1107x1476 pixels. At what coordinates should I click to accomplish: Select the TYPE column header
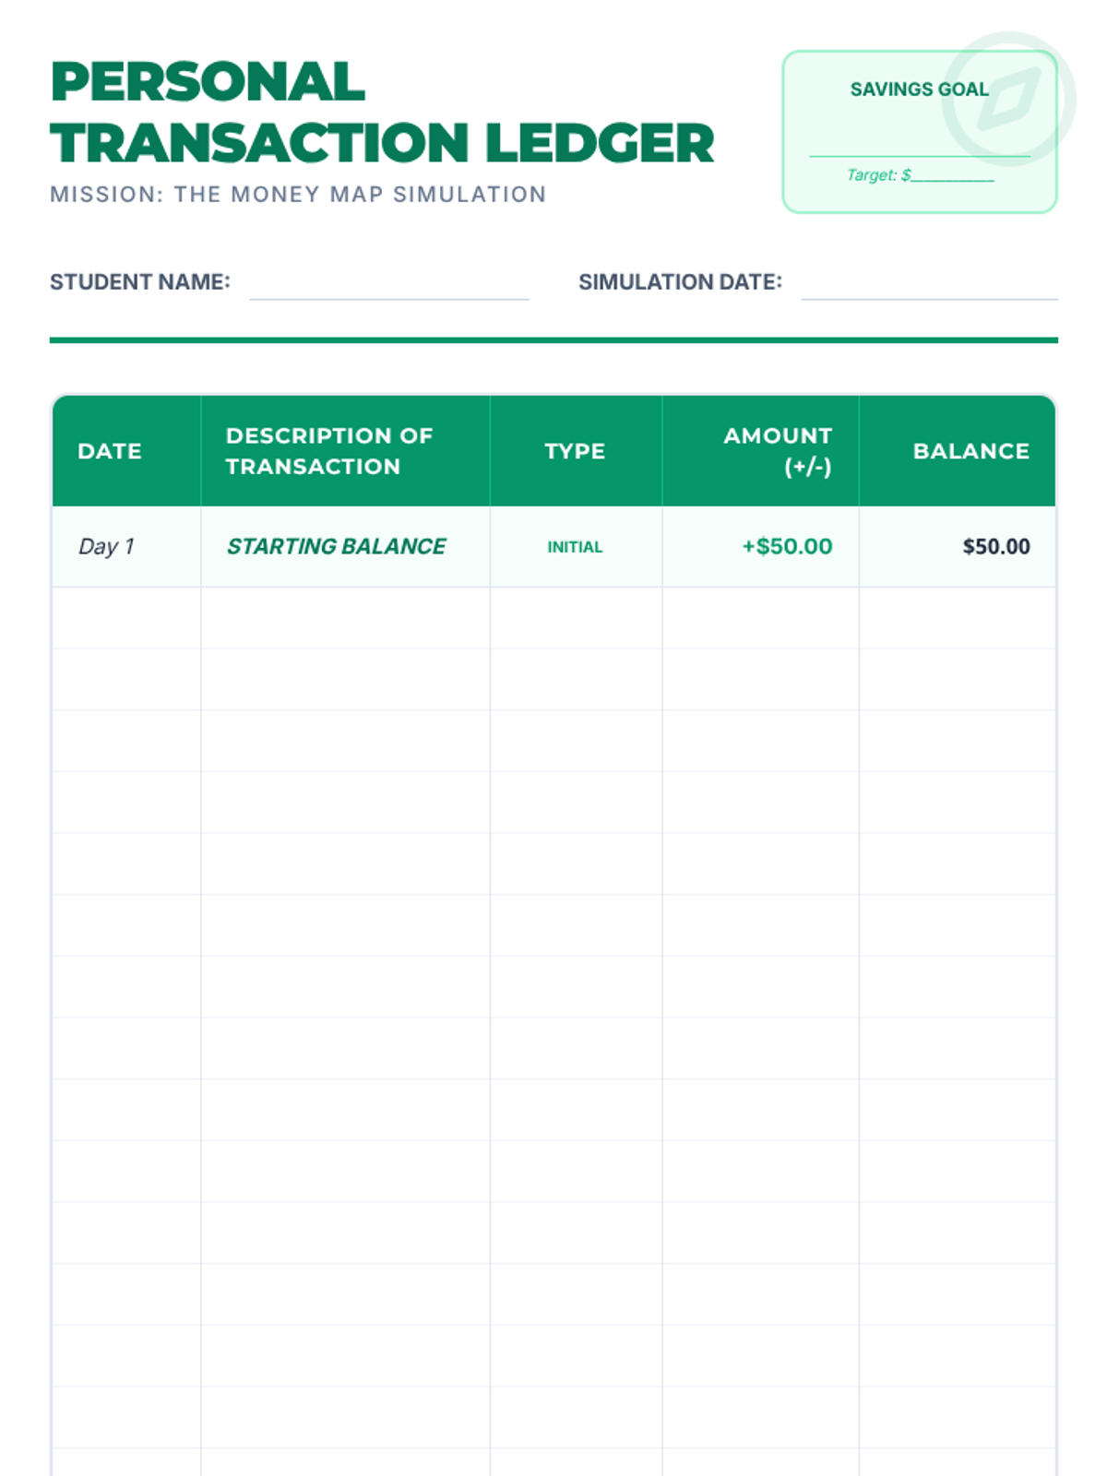[x=575, y=451]
